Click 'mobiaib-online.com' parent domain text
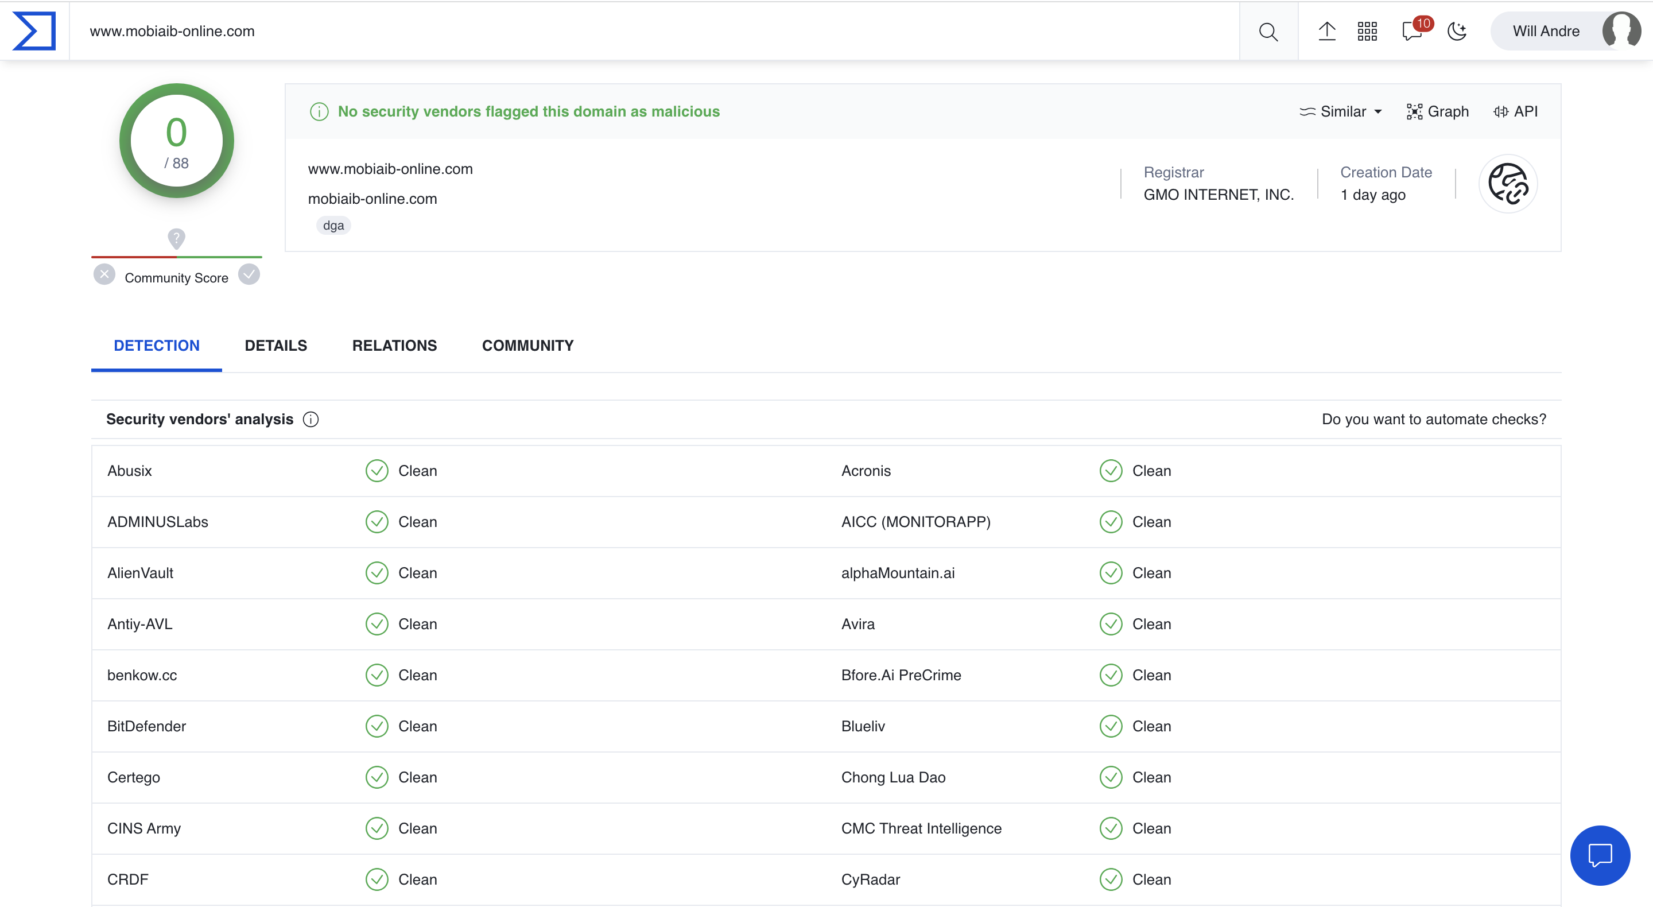 pyautogui.click(x=372, y=199)
